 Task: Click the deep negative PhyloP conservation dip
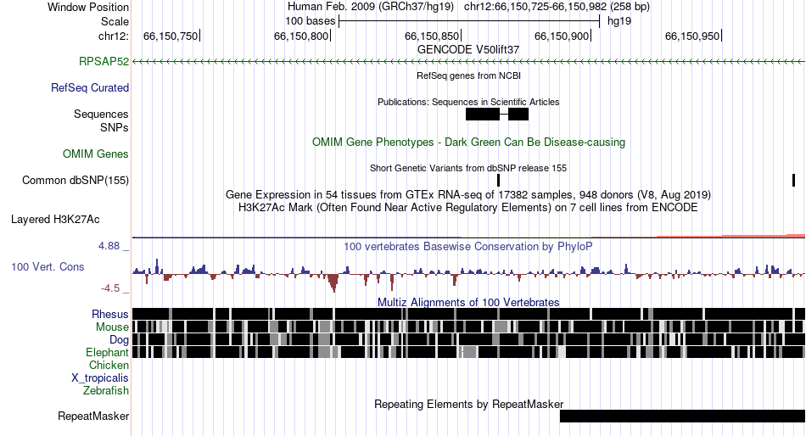333,282
